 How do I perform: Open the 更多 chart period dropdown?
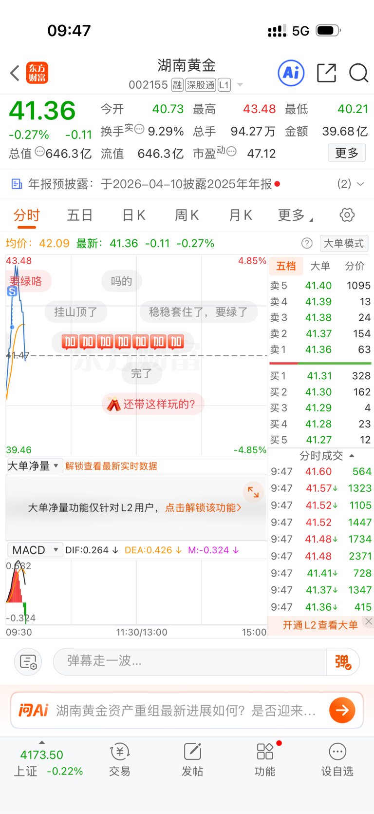[x=295, y=215]
